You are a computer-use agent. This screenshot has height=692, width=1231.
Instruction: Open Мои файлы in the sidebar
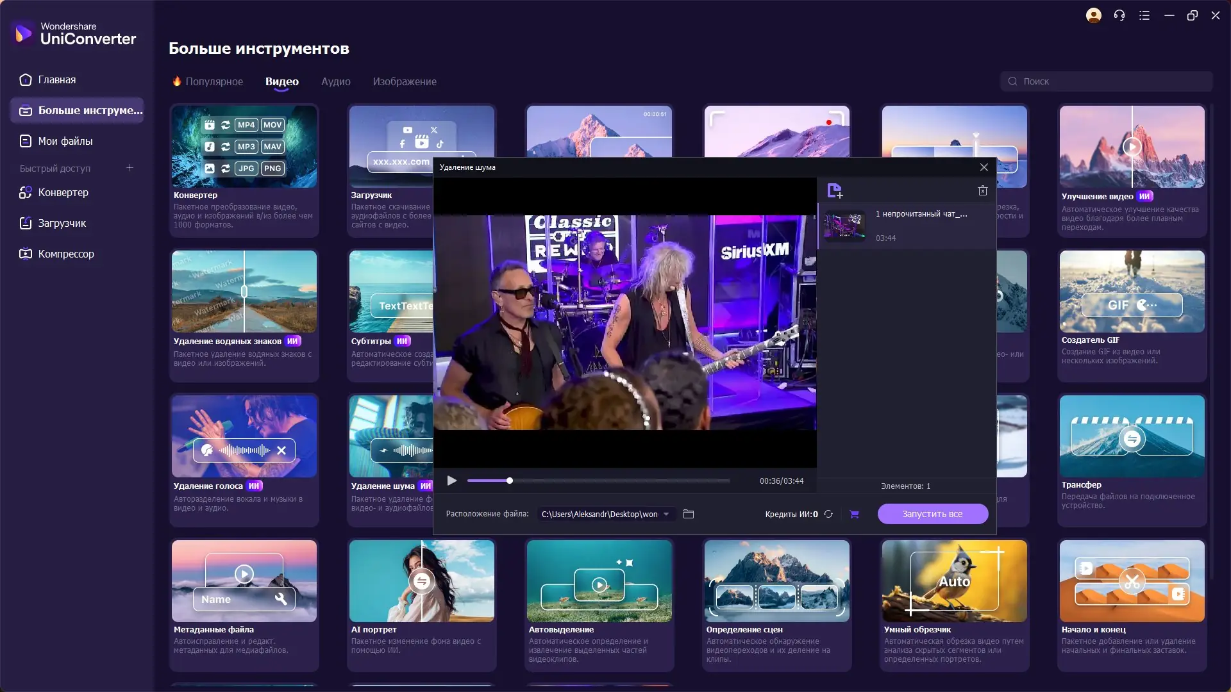click(65, 141)
